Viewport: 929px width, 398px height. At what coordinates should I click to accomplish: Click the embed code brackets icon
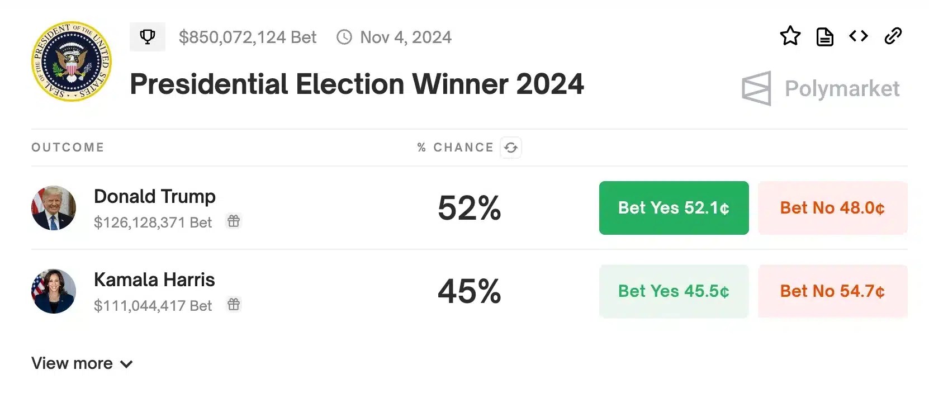pyautogui.click(x=858, y=36)
